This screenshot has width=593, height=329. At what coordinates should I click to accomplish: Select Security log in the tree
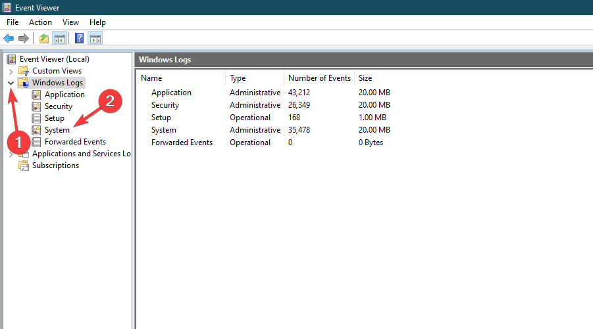click(x=58, y=106)
